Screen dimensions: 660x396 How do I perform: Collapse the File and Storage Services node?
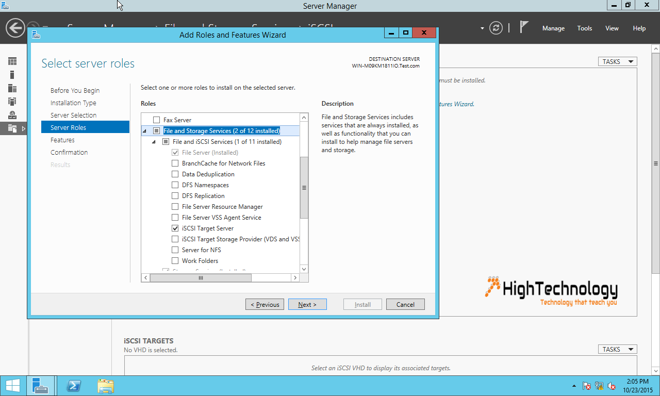145,131
